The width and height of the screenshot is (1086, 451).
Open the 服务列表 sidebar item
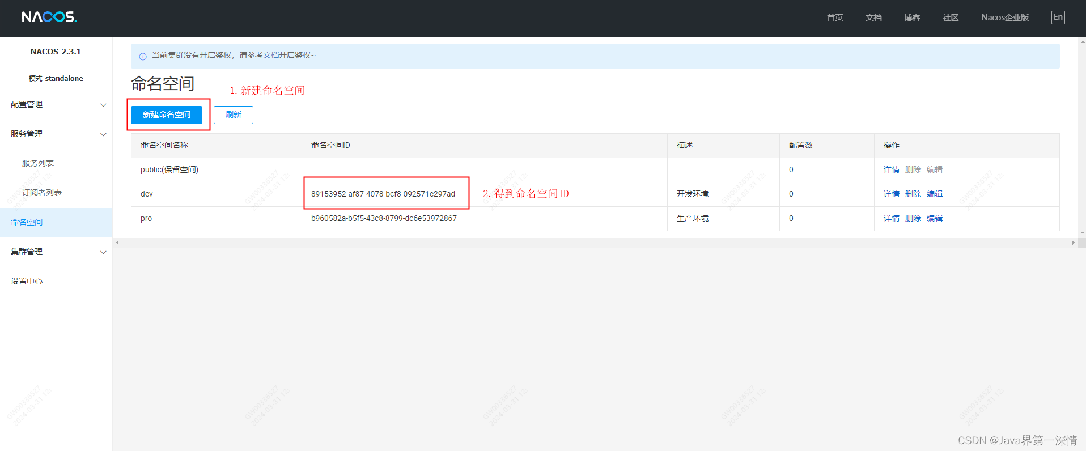click(38, 163)
